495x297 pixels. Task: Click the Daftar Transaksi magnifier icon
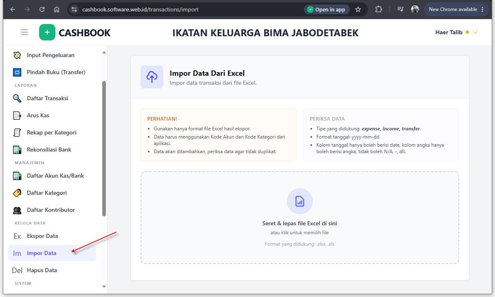coord(17,98)
